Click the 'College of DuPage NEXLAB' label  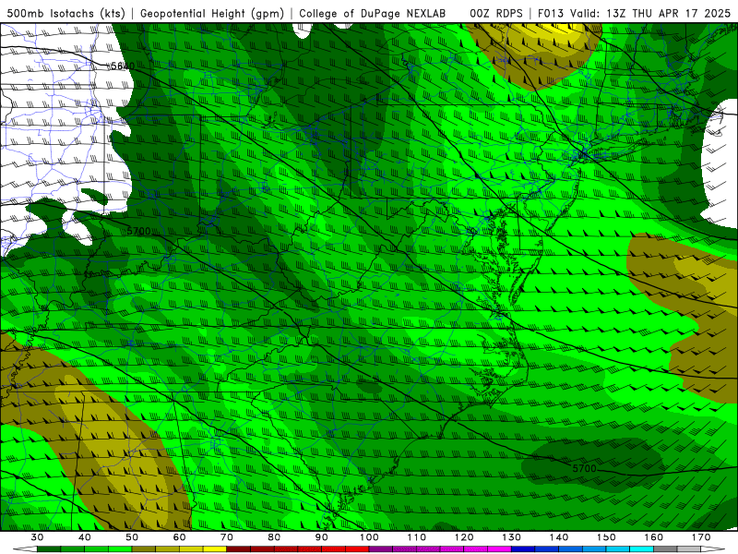(372, 13)
